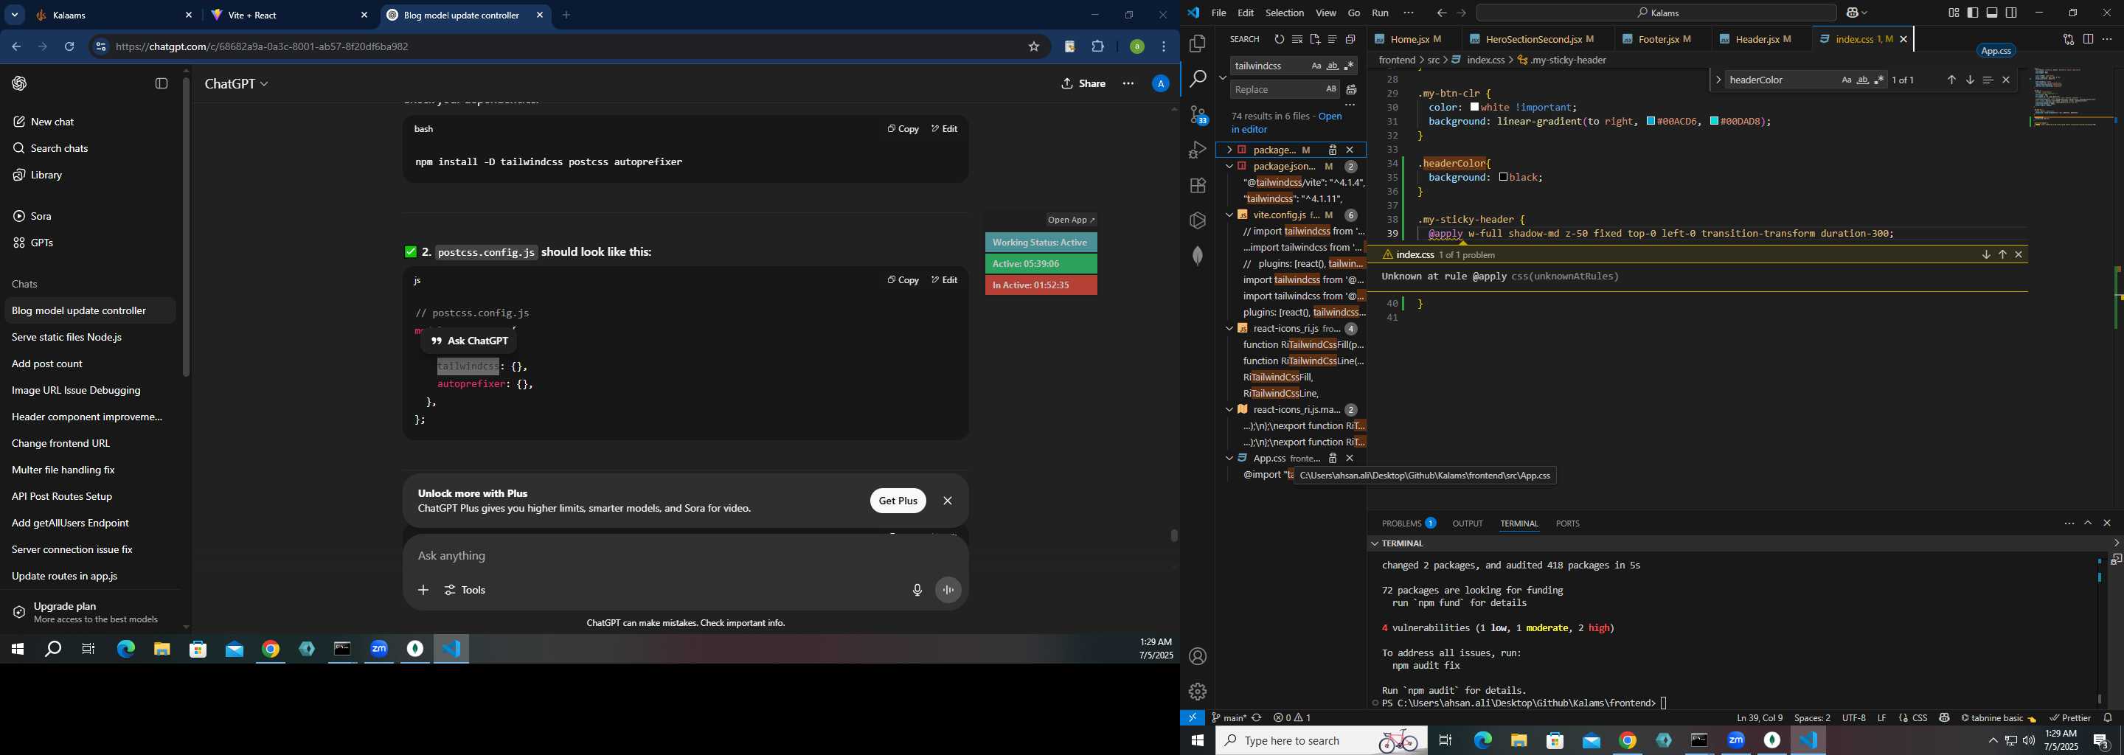Open VS Code Accounts icon
The width and height of the screenshot is (2124, 755).
1197,657
